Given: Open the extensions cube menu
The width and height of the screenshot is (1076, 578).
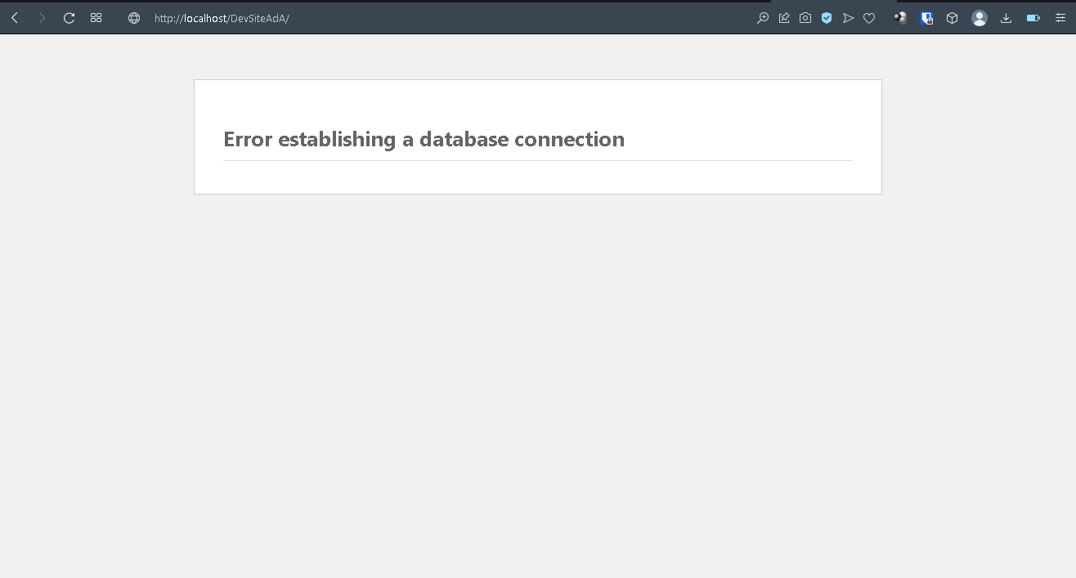Looking at the screenshot, I should click(952, 18).
